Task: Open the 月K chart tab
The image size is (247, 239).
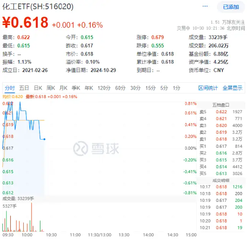Action: tap(63, 88)
